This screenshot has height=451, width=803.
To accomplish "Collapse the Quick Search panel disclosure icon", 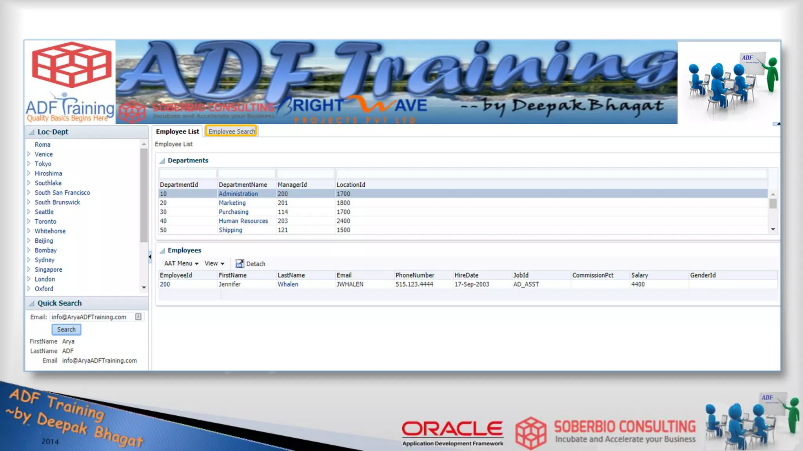I will tap(32, 303).
